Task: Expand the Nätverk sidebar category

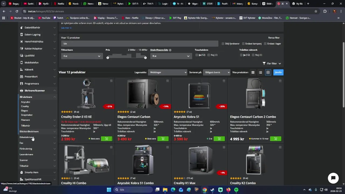Action: click(x=54, y=70)
